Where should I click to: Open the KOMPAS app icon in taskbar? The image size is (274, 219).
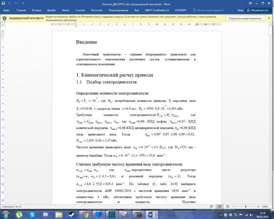(x=112, y=214)
